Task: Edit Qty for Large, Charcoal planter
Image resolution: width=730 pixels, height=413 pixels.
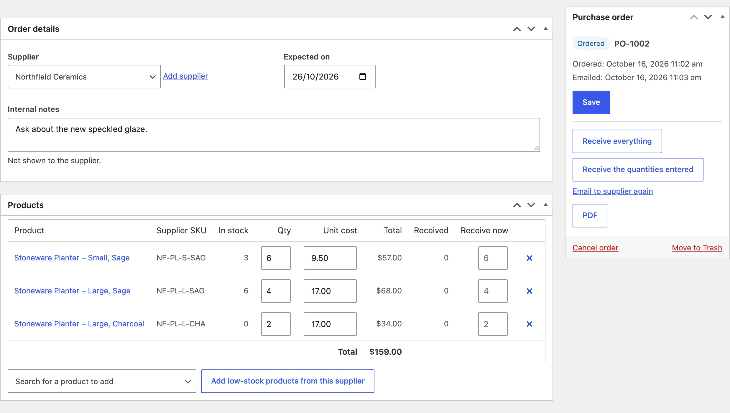Action: [276, 324]
